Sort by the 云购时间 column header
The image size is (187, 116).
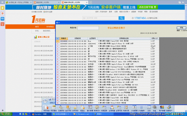click(78, 38)
